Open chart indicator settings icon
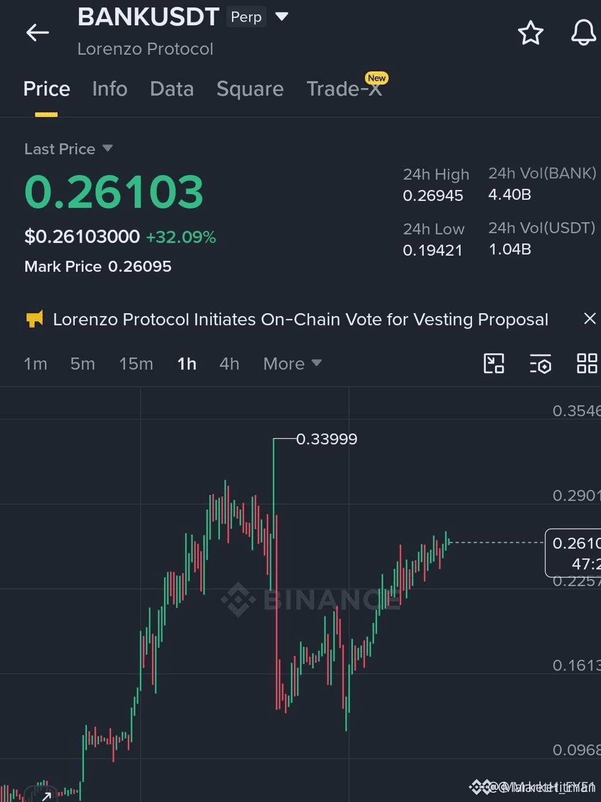 click(540, 363)
